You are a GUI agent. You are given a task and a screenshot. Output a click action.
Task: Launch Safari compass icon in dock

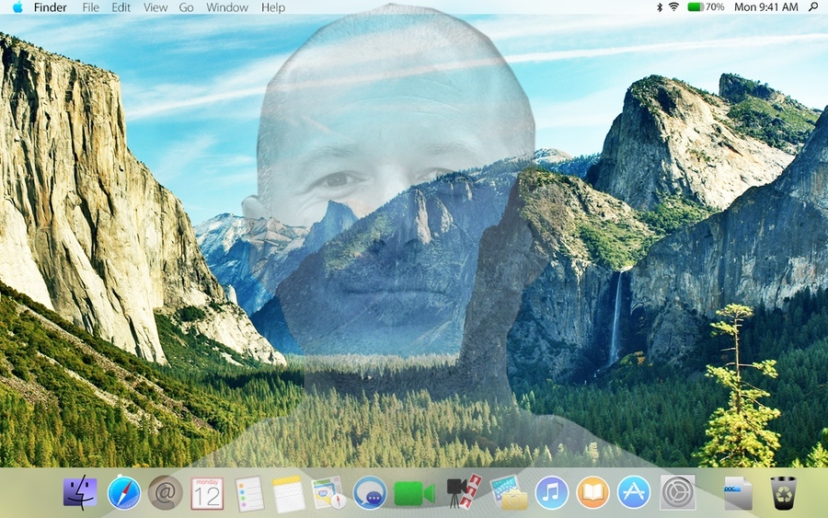tap(124, 493)
